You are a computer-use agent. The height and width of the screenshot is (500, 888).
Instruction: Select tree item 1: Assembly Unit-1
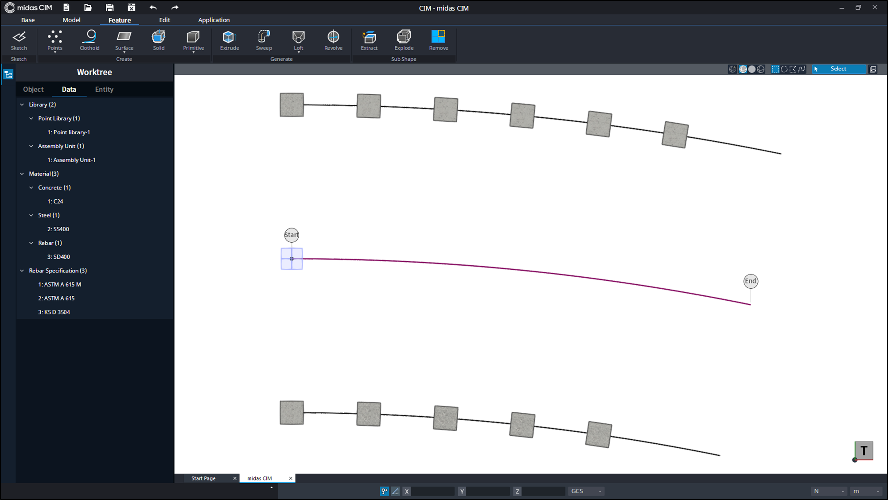(x=71, y=160)
